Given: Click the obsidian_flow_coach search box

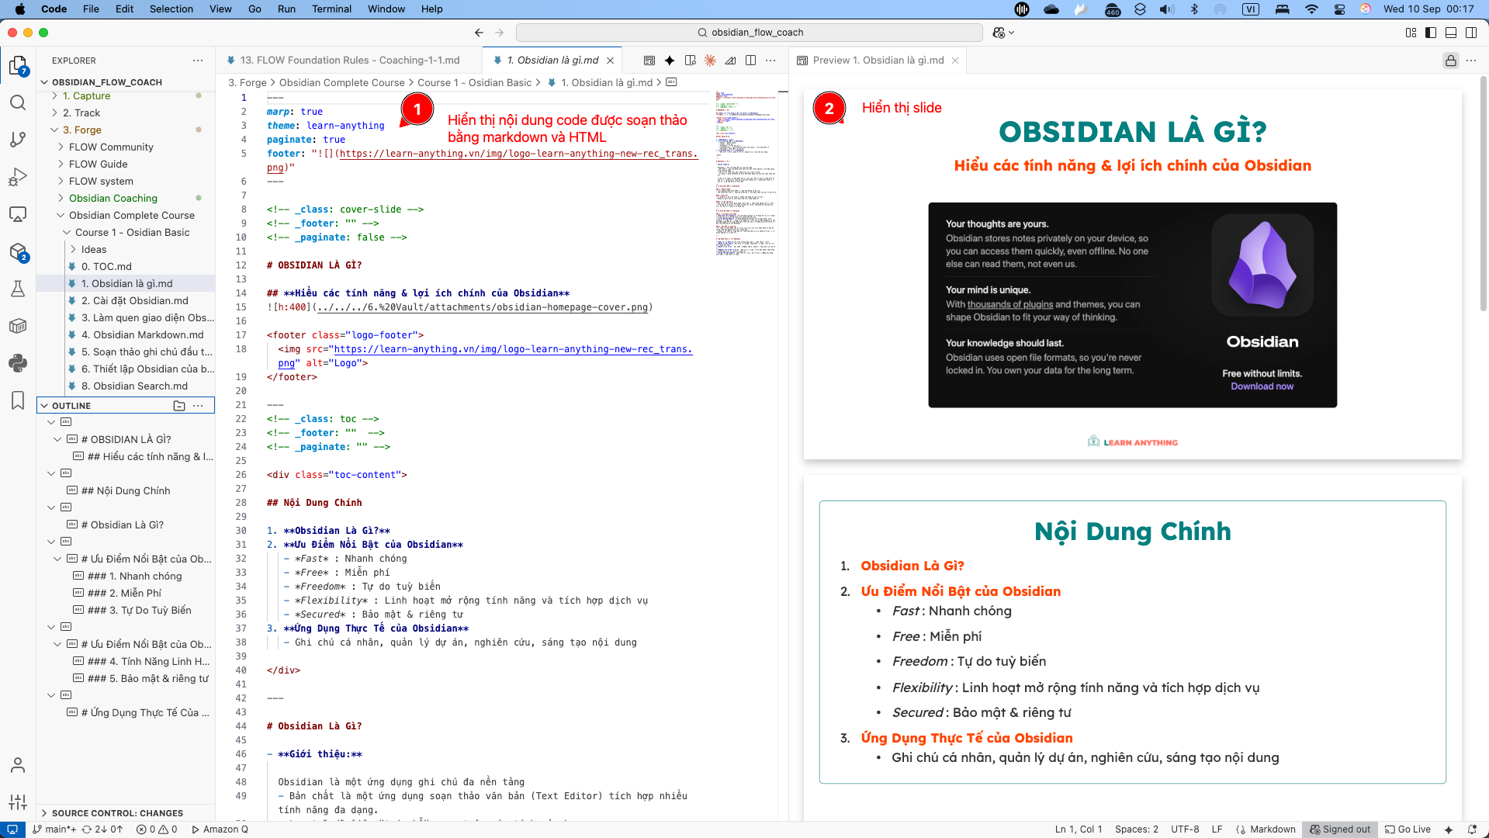Looking at the screenshot, I should pos(750,33).
